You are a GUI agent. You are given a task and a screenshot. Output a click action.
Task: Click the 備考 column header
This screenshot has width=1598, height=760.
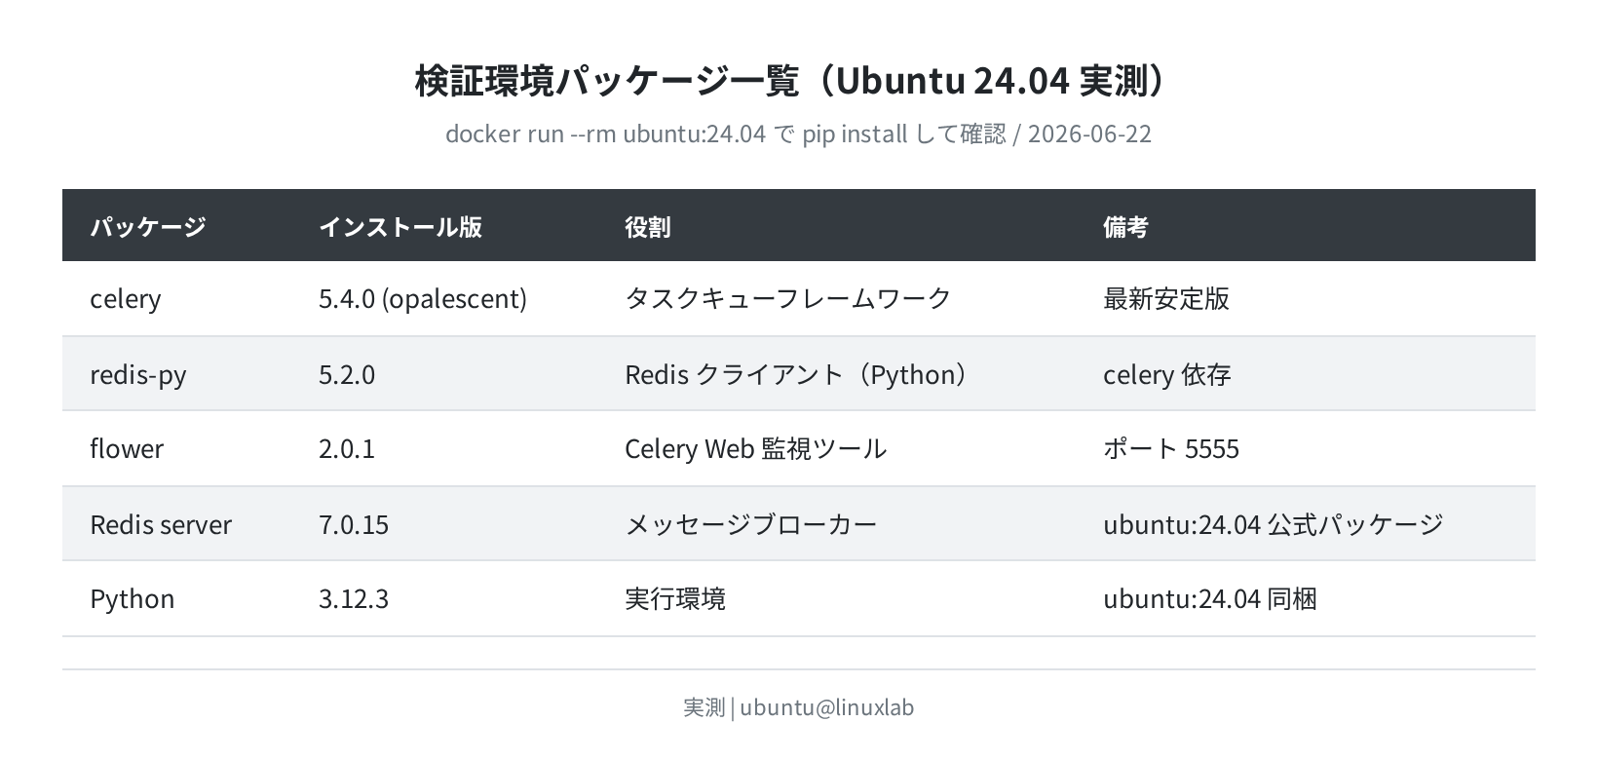coord(1126,226)
